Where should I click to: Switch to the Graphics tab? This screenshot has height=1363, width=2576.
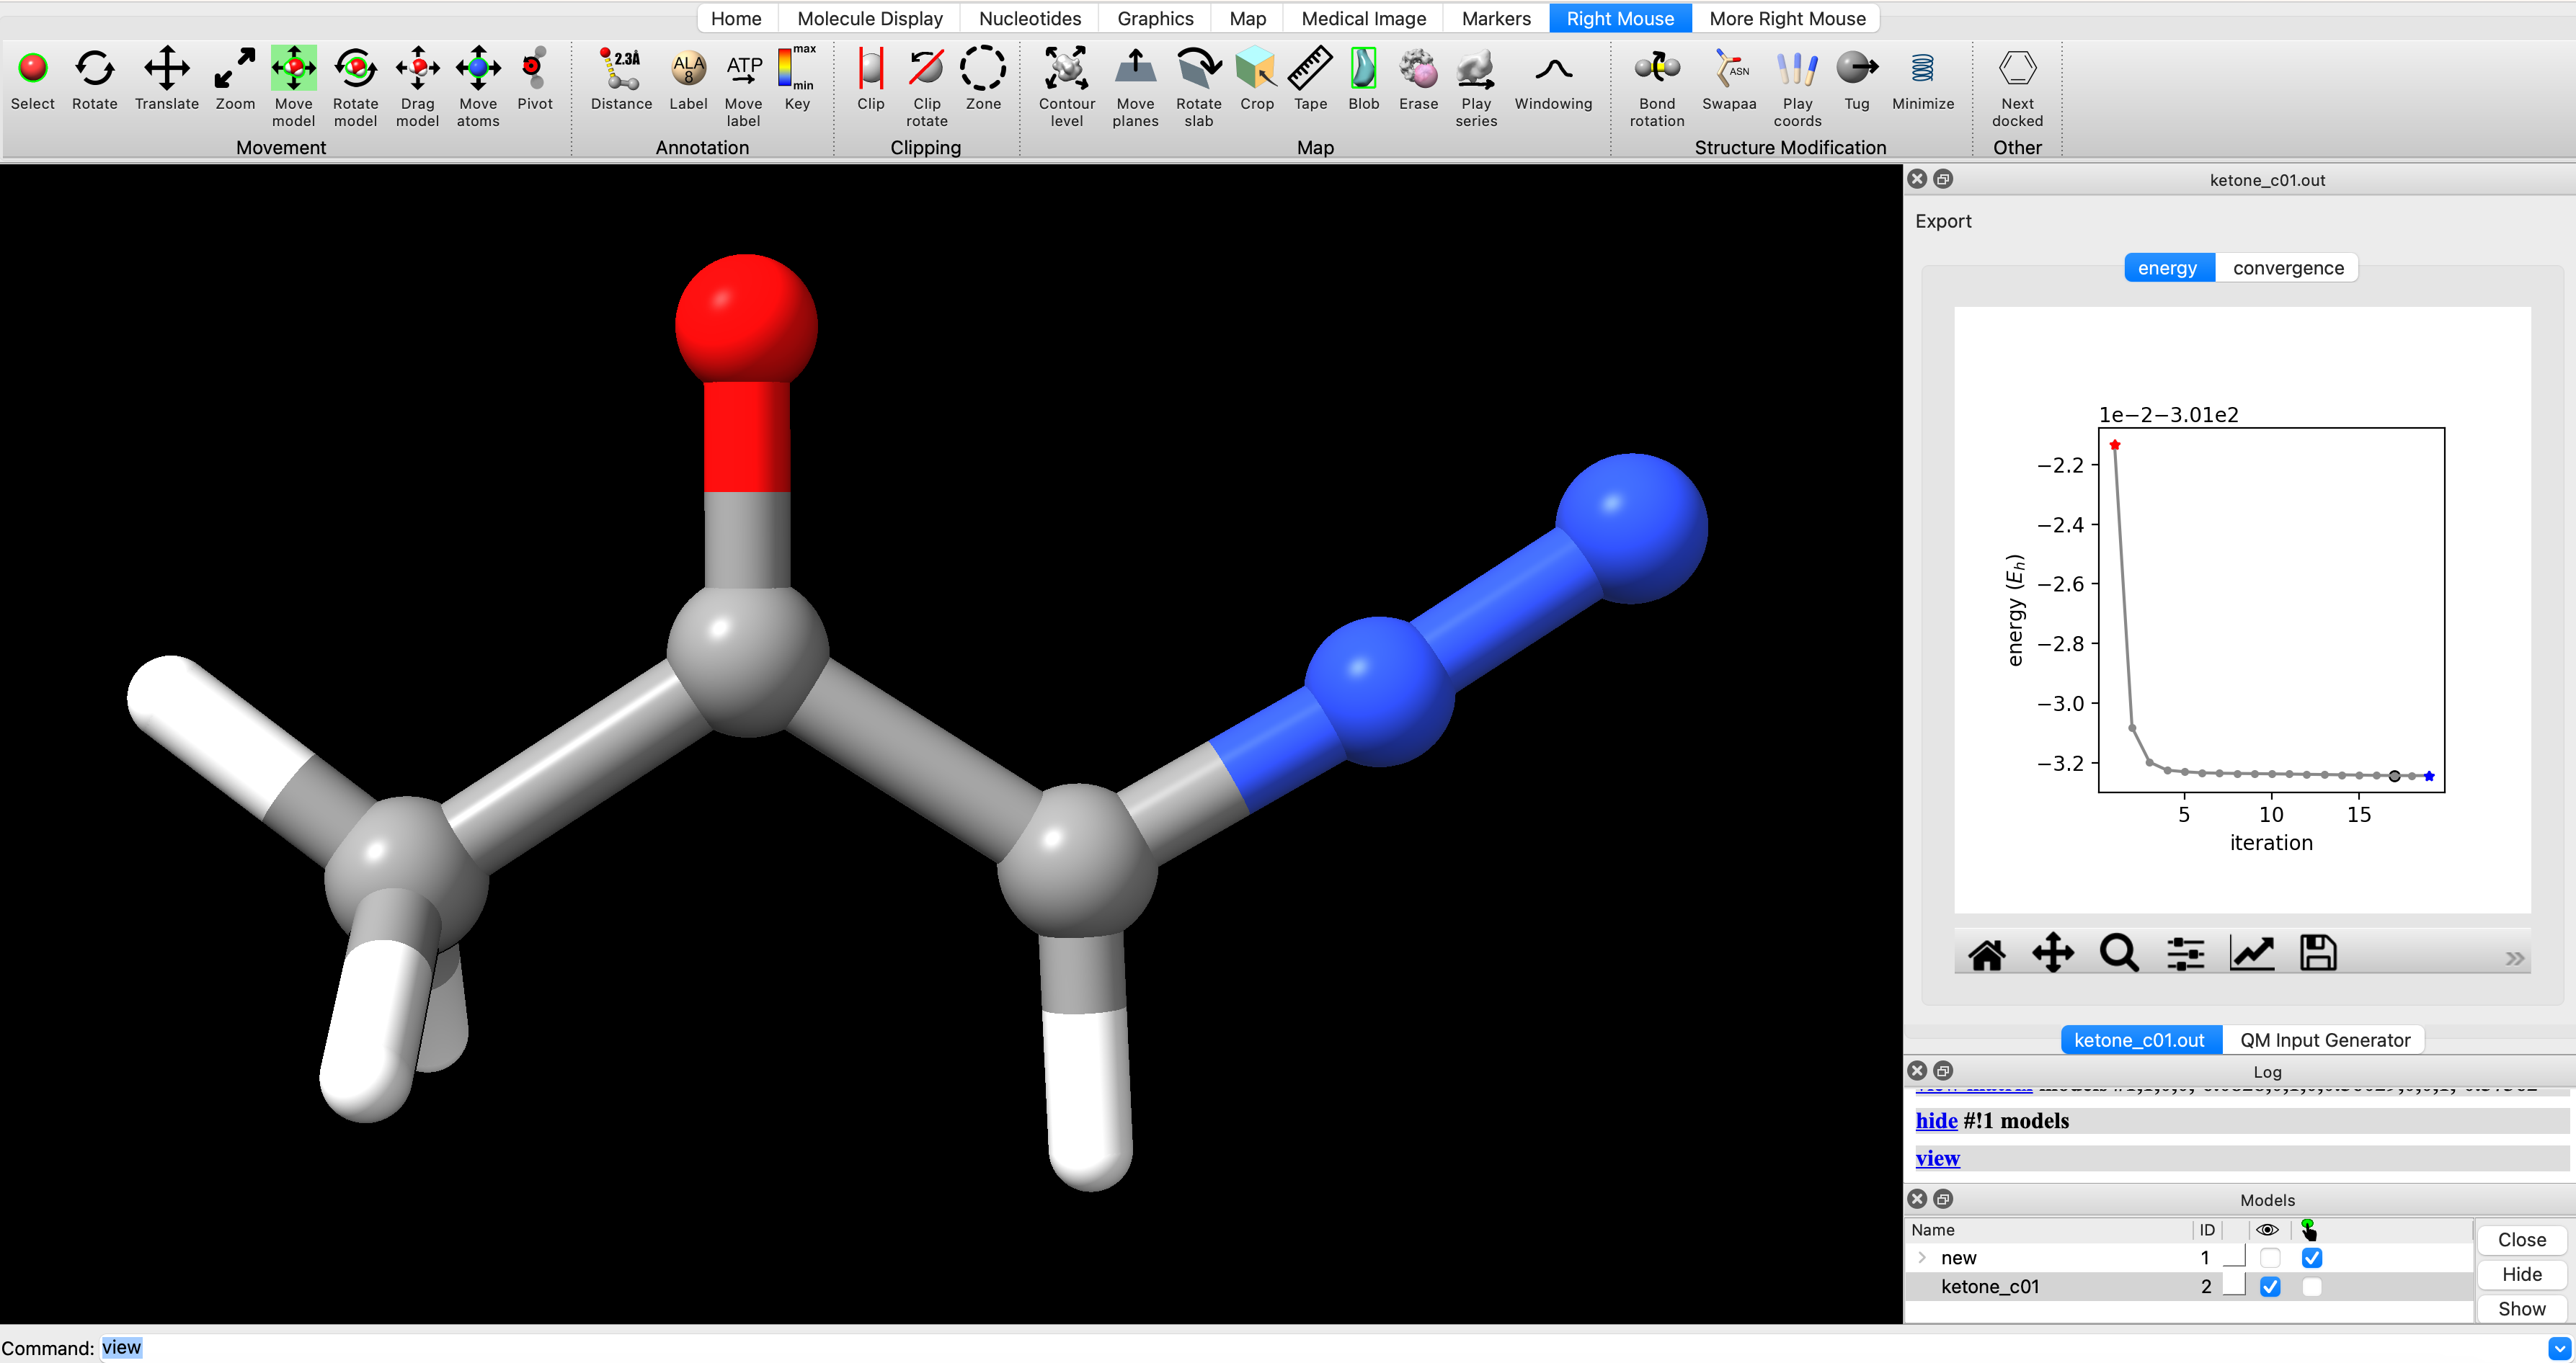tap(1155, 18)
